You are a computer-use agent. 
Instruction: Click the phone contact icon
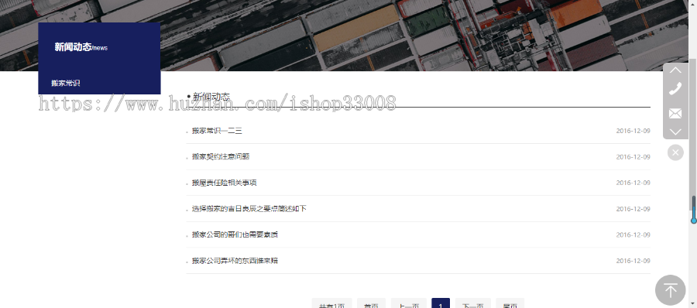[675, 88]
